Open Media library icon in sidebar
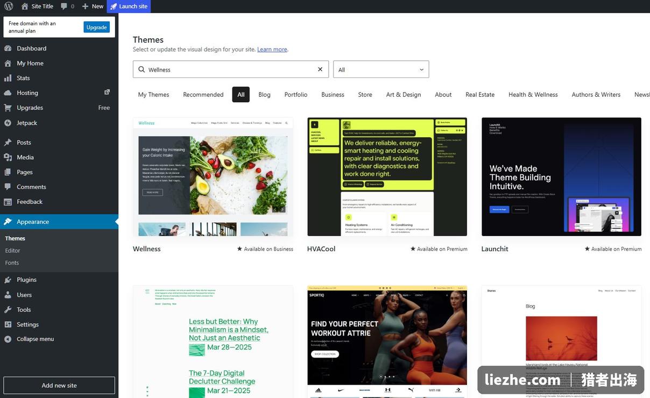Screen dimensions: 650x398 (x=8, y=157)
